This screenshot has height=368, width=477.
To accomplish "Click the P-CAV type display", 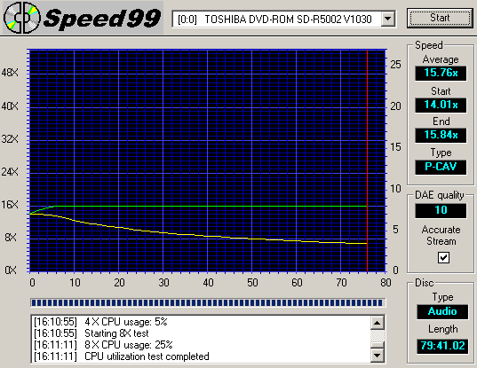I will tap(441, 167).
